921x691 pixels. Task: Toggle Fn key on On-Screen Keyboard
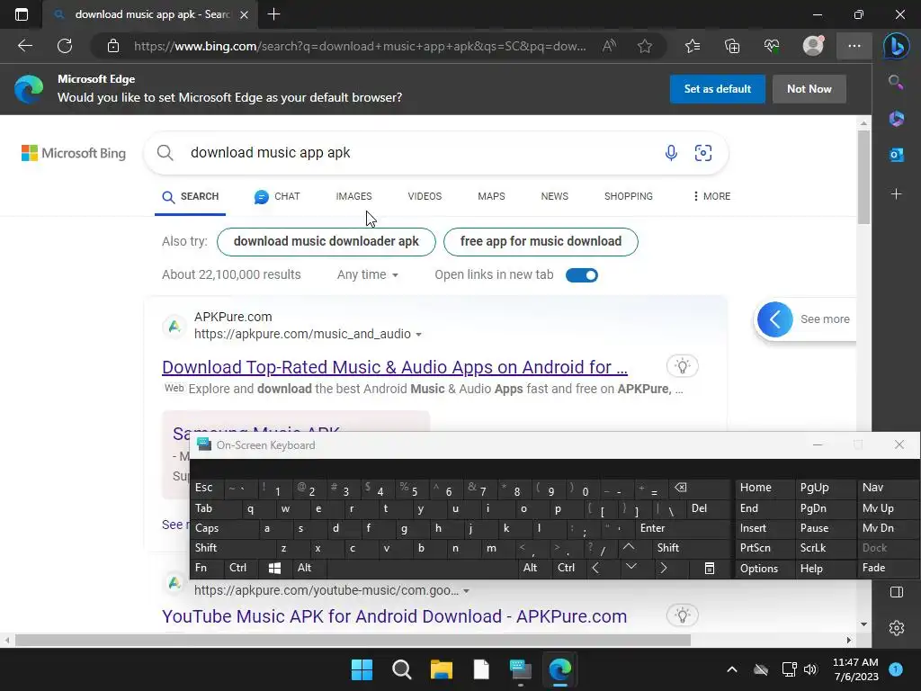click(207, 568)
